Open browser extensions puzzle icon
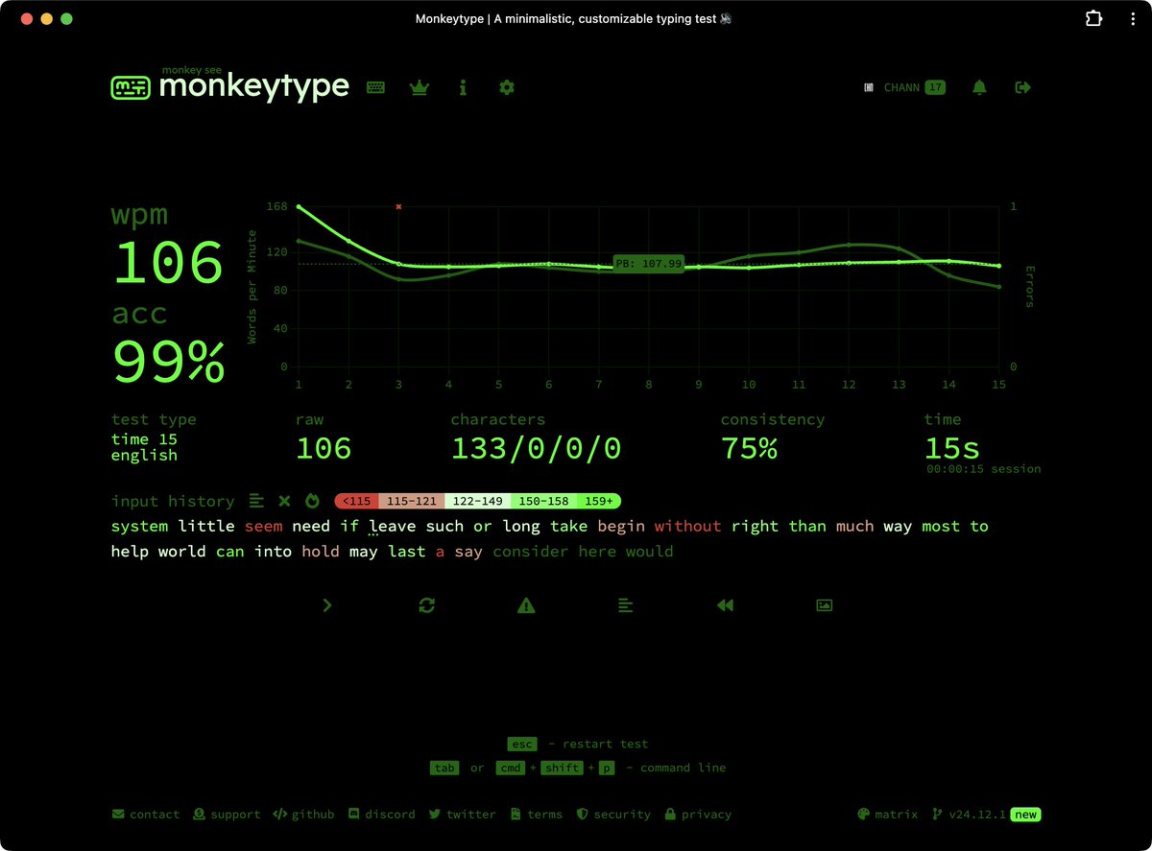The width and height of the screenshot is (1152, 851). 1093,18
